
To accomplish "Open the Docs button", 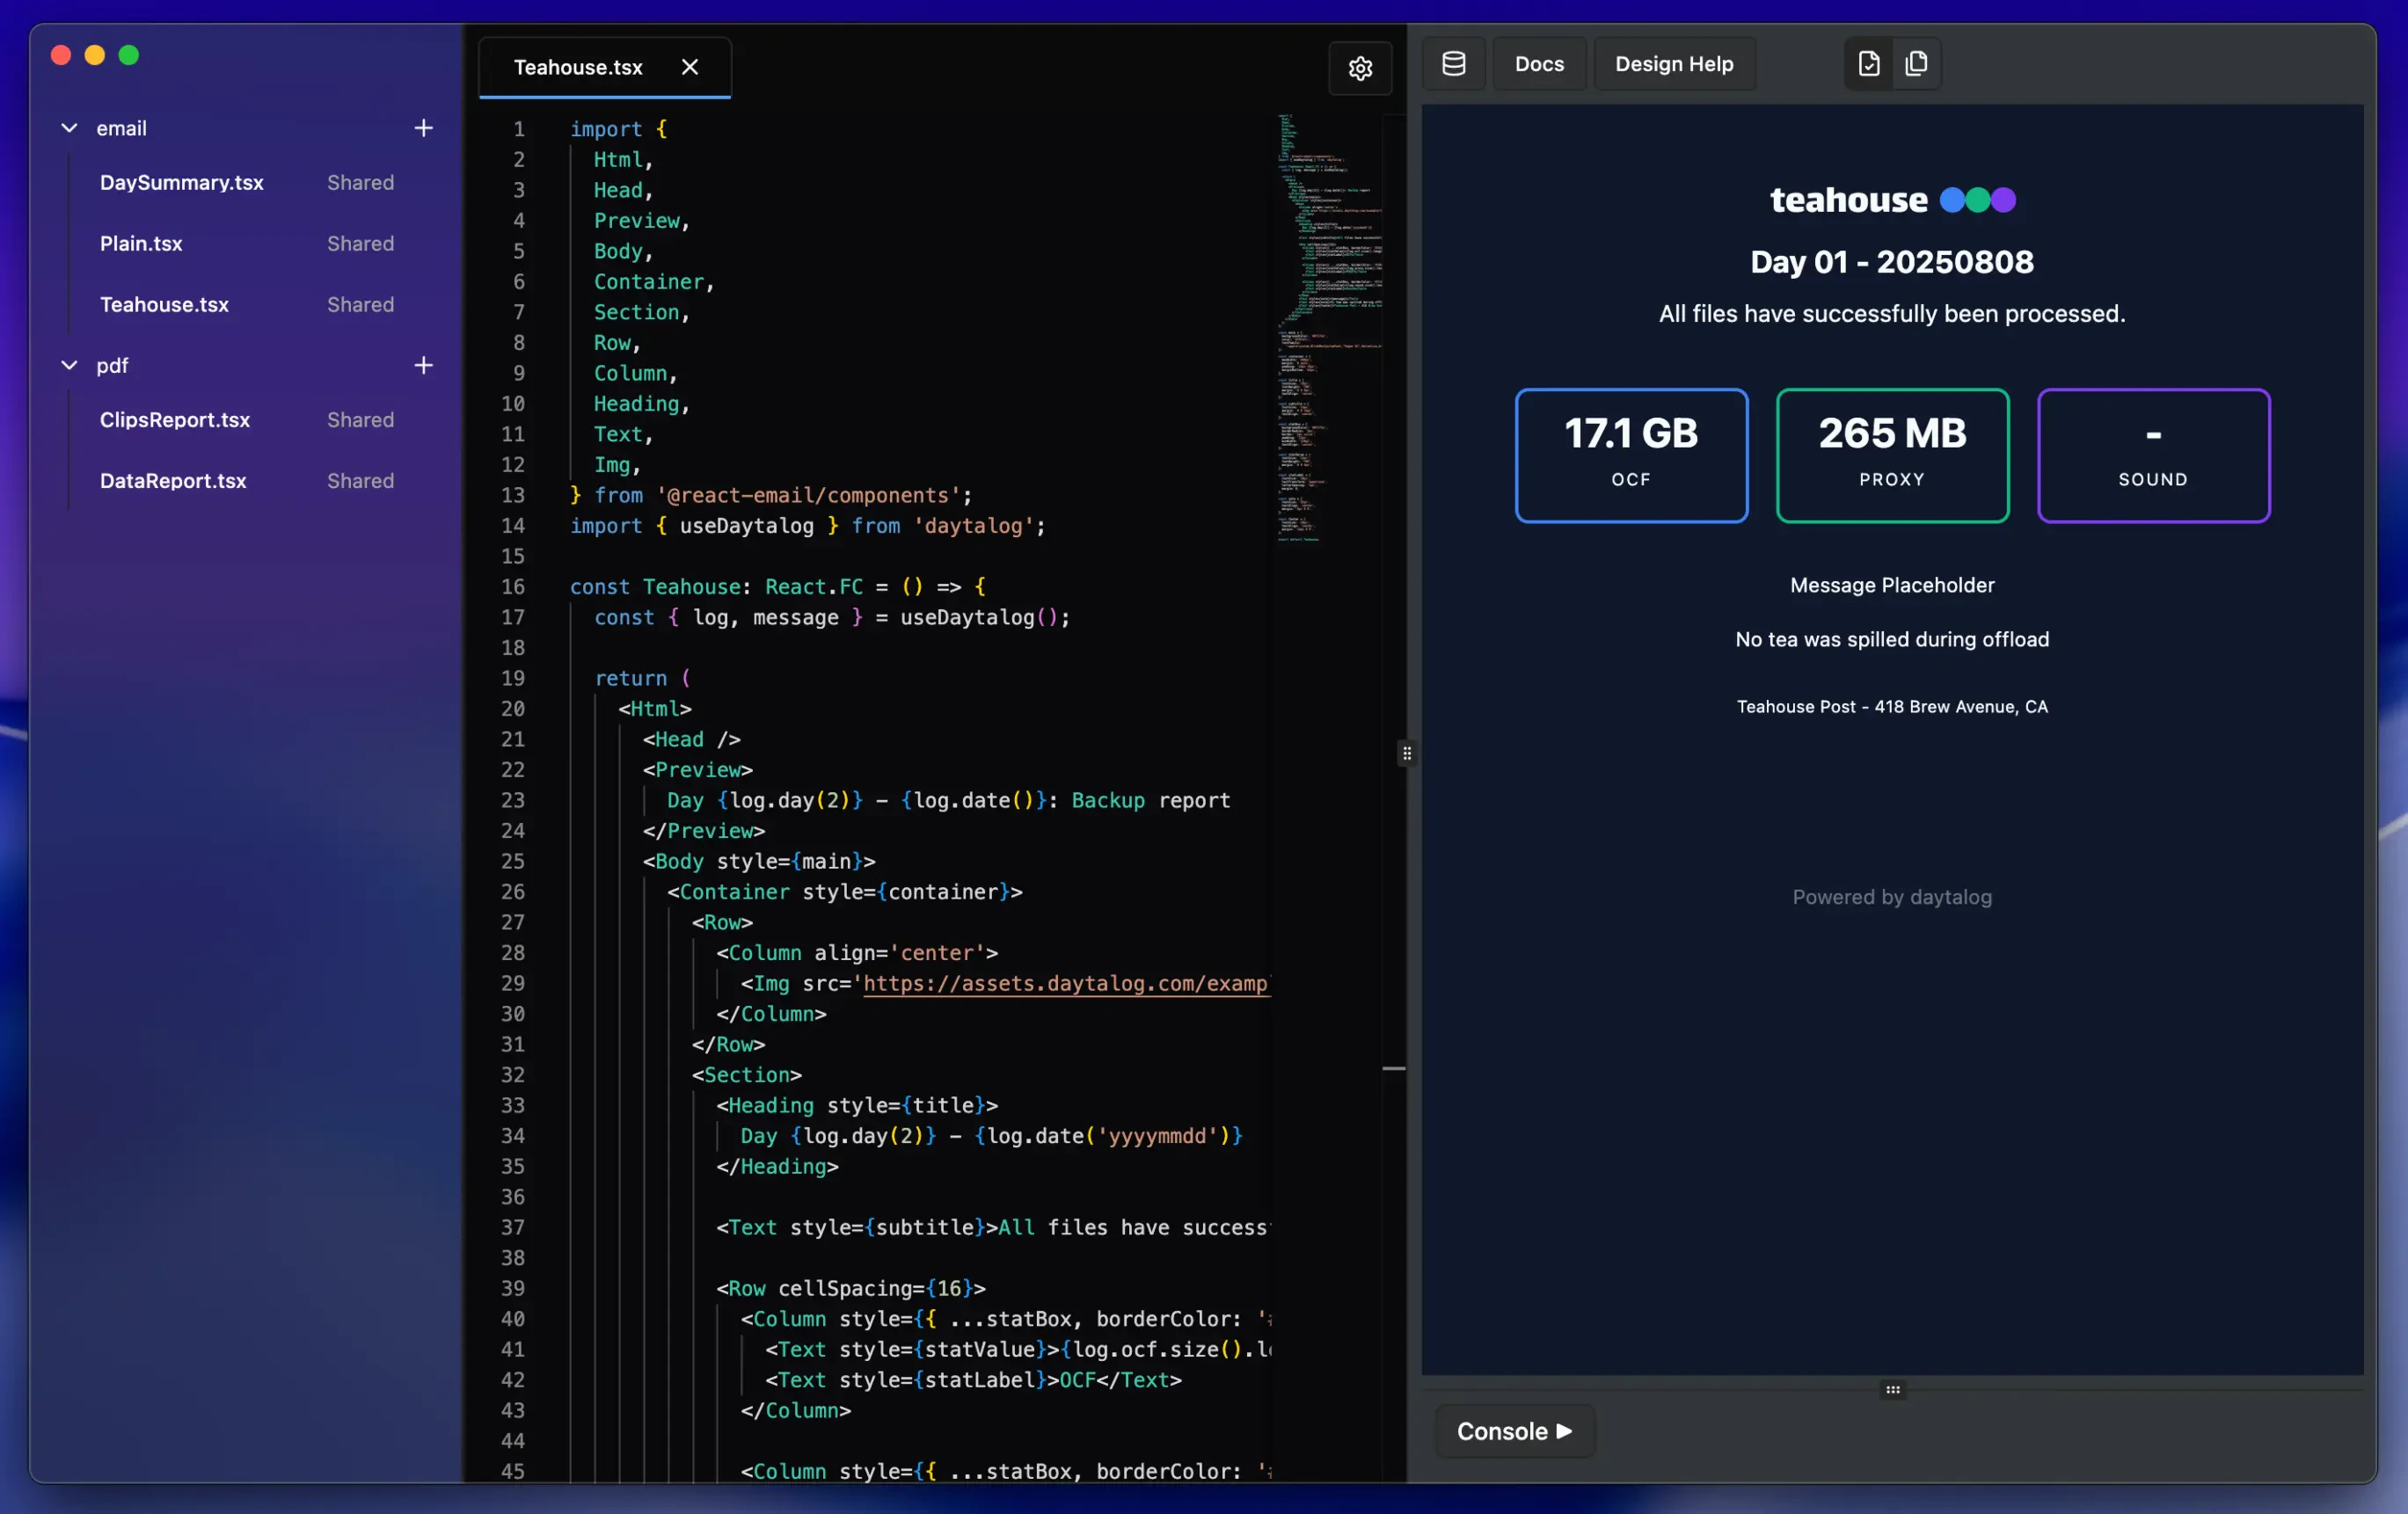I will 1539,64.
